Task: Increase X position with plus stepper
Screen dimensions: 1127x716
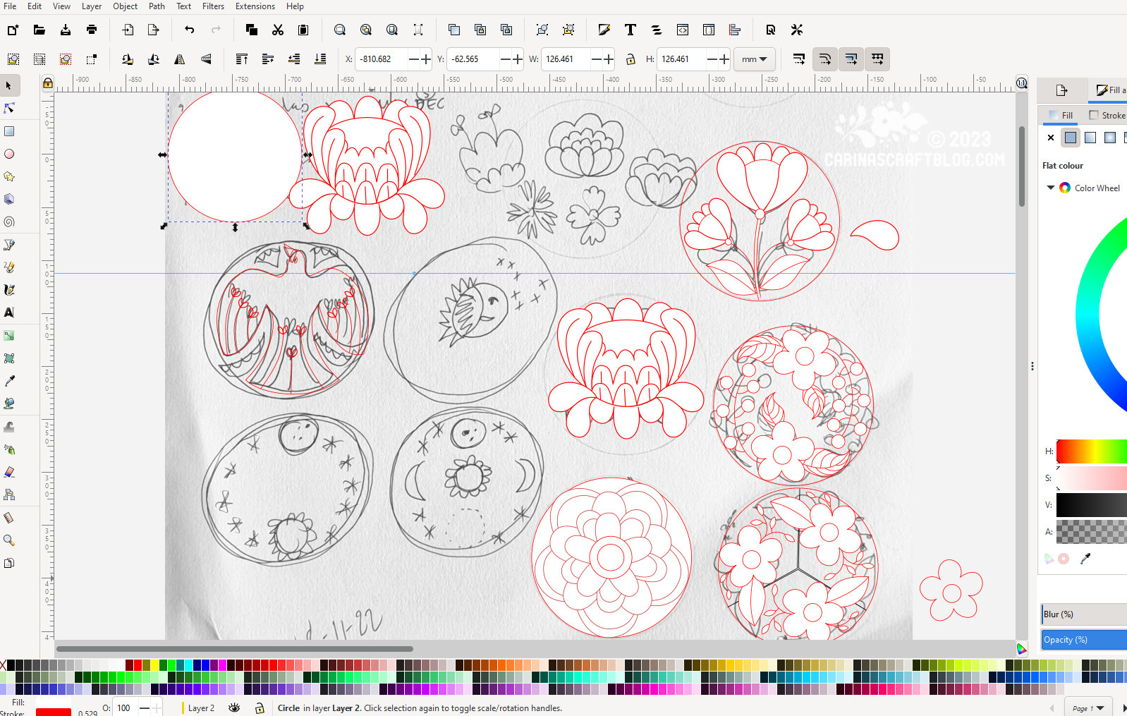Action: 426,59
